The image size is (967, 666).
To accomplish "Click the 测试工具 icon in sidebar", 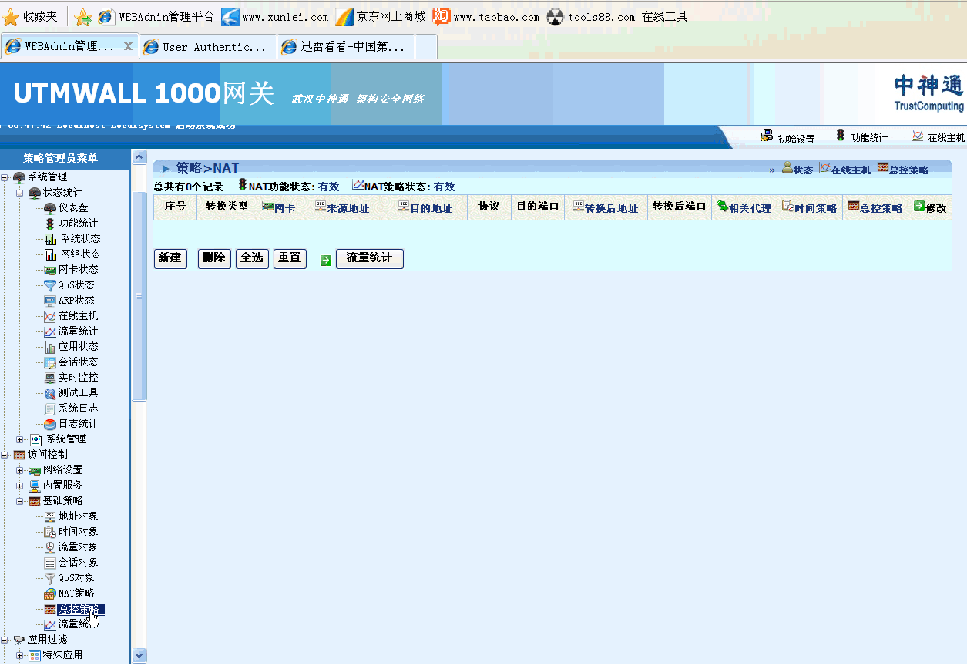I will tap(50, 393).
